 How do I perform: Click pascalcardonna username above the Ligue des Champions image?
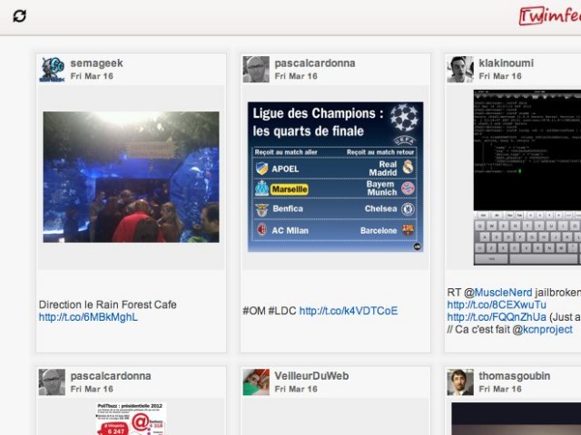click(x=315, y=63)
